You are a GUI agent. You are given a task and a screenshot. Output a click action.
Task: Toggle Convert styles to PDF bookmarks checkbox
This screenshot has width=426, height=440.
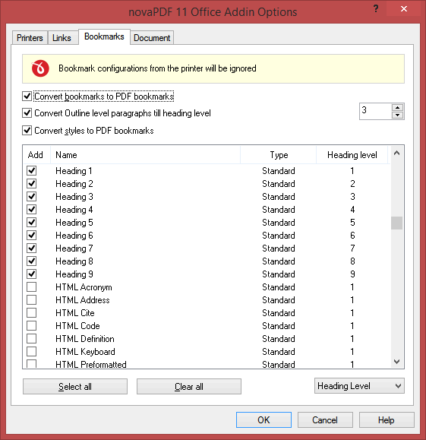click(x=27, y=131)
